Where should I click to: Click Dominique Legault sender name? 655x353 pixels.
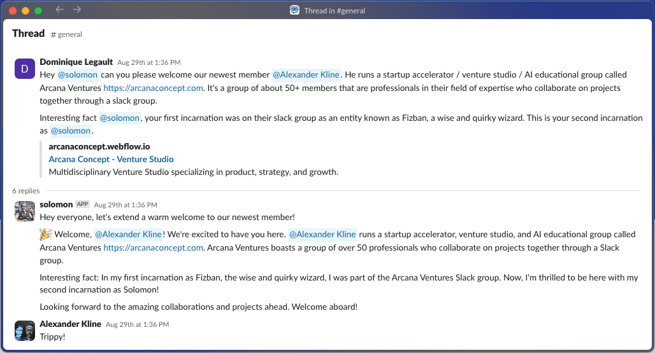(76, 62)
